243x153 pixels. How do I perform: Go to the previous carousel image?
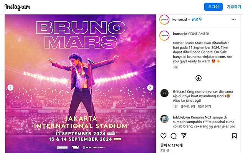point(10,88)
